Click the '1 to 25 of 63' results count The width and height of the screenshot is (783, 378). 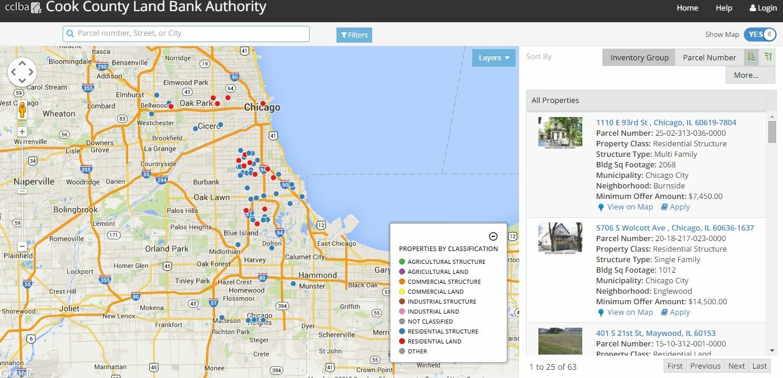pyautogui.click(x=553, y=367)
